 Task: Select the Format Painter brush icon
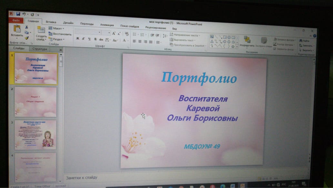click(27, 38)
